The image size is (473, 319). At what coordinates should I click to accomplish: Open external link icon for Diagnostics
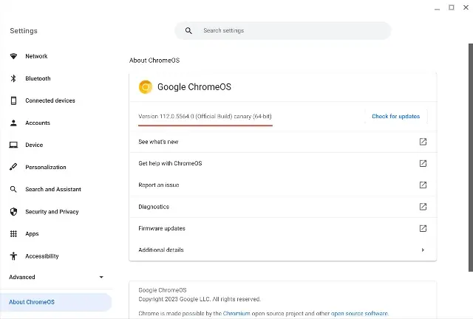click(x=423, y=207)
